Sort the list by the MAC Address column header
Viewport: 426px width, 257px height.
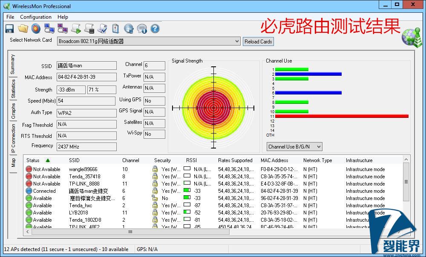pyautogui.click(x=274, y=160)
